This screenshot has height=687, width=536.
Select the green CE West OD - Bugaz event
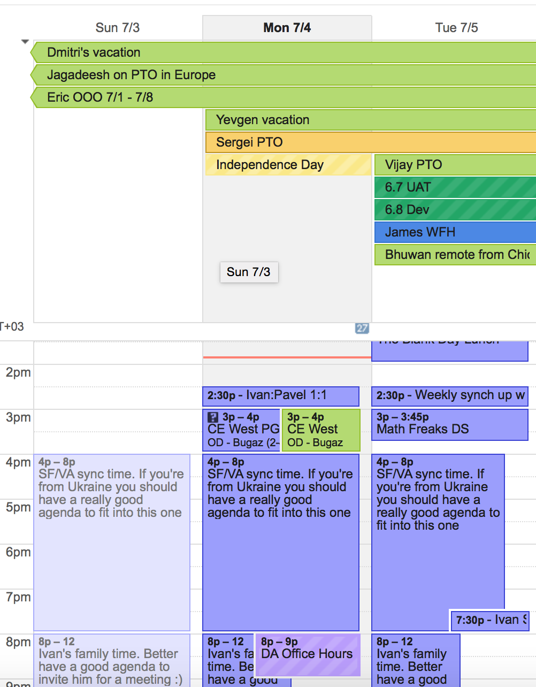click(321, 430)
